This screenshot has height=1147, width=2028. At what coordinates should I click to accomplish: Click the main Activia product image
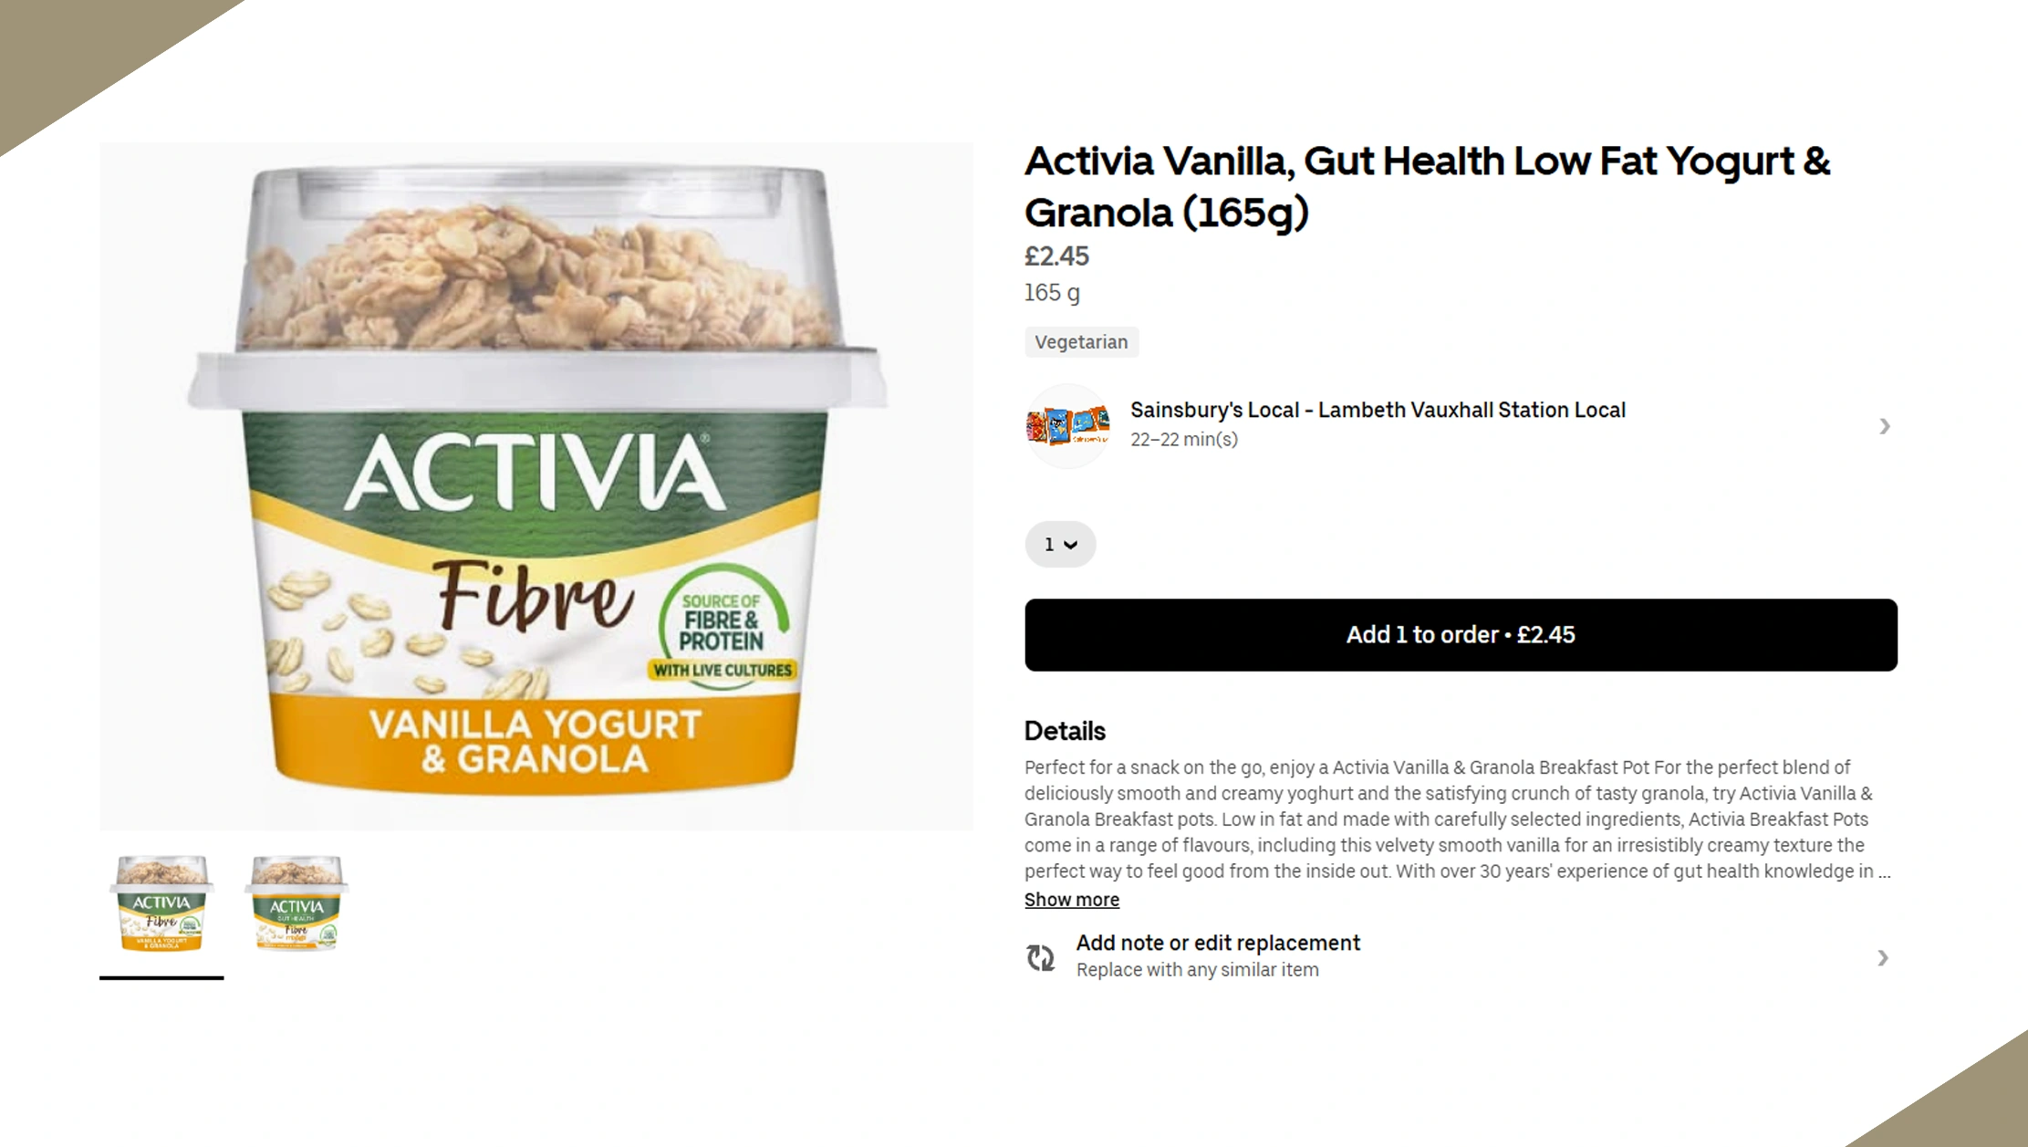(536, 486)
